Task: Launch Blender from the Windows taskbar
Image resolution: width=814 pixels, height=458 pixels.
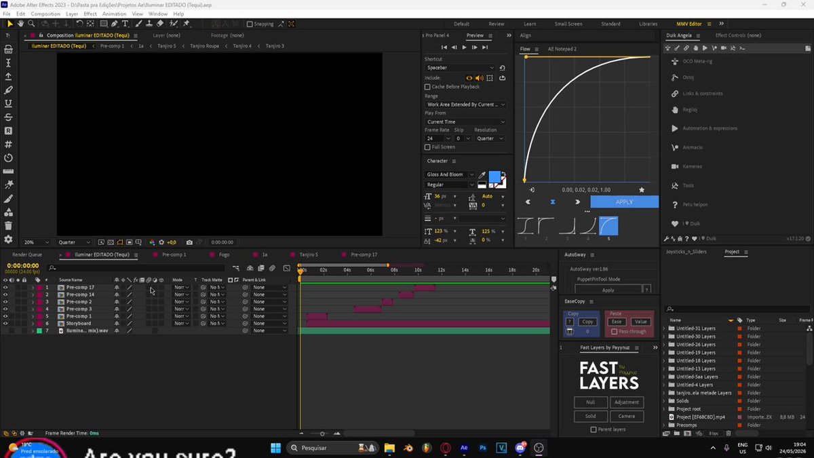Action: click(x=407, y=448)
